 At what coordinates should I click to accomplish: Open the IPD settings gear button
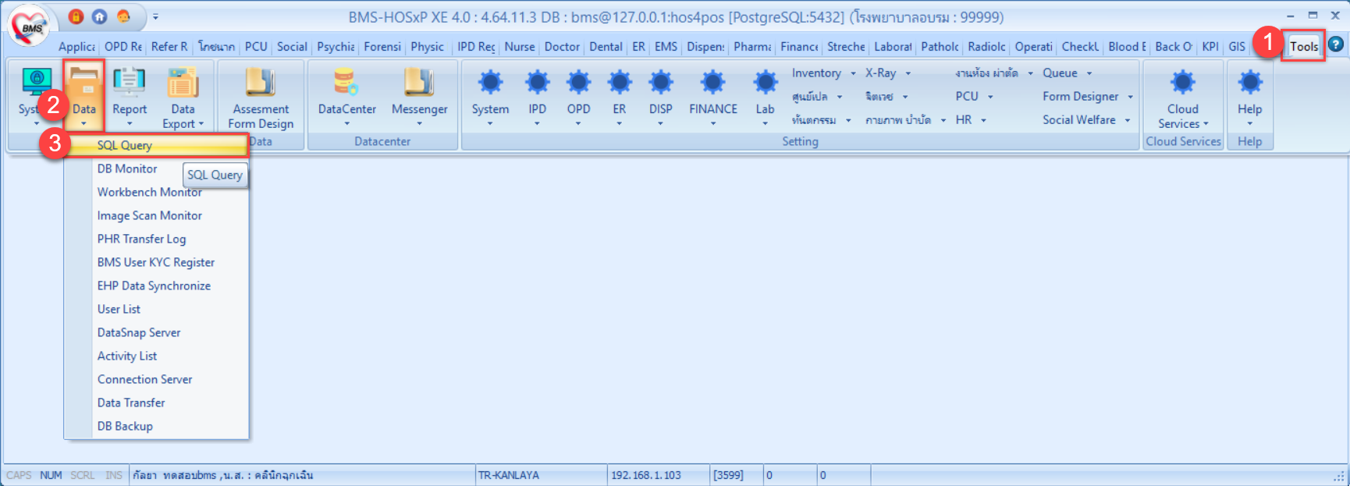pyautogui.click(x=537, y=97)
